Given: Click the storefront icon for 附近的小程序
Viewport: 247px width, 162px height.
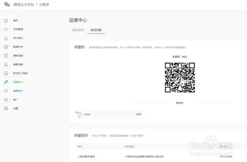Looking at the screenshot, I should (x=6, y=73).
